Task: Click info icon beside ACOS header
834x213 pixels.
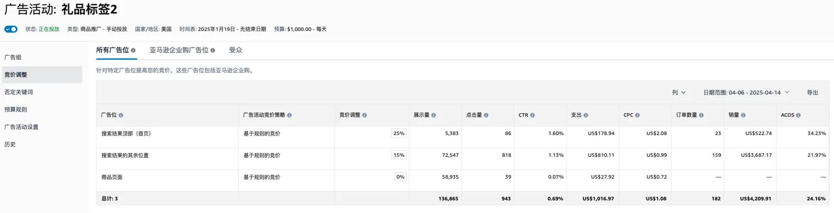Action: coord(798,115)
